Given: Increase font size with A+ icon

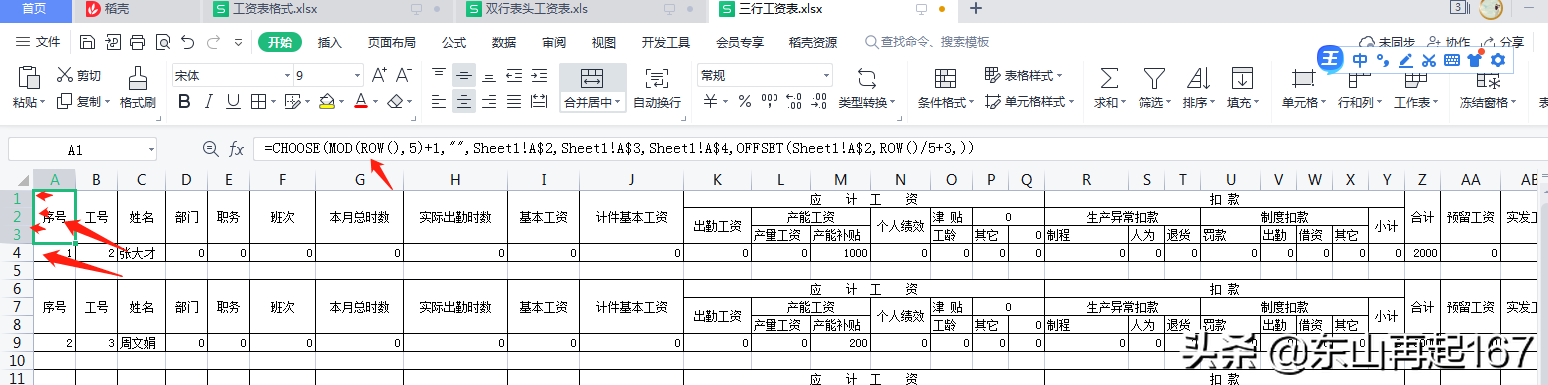Looking at the screenshot, I should point(379,75).
